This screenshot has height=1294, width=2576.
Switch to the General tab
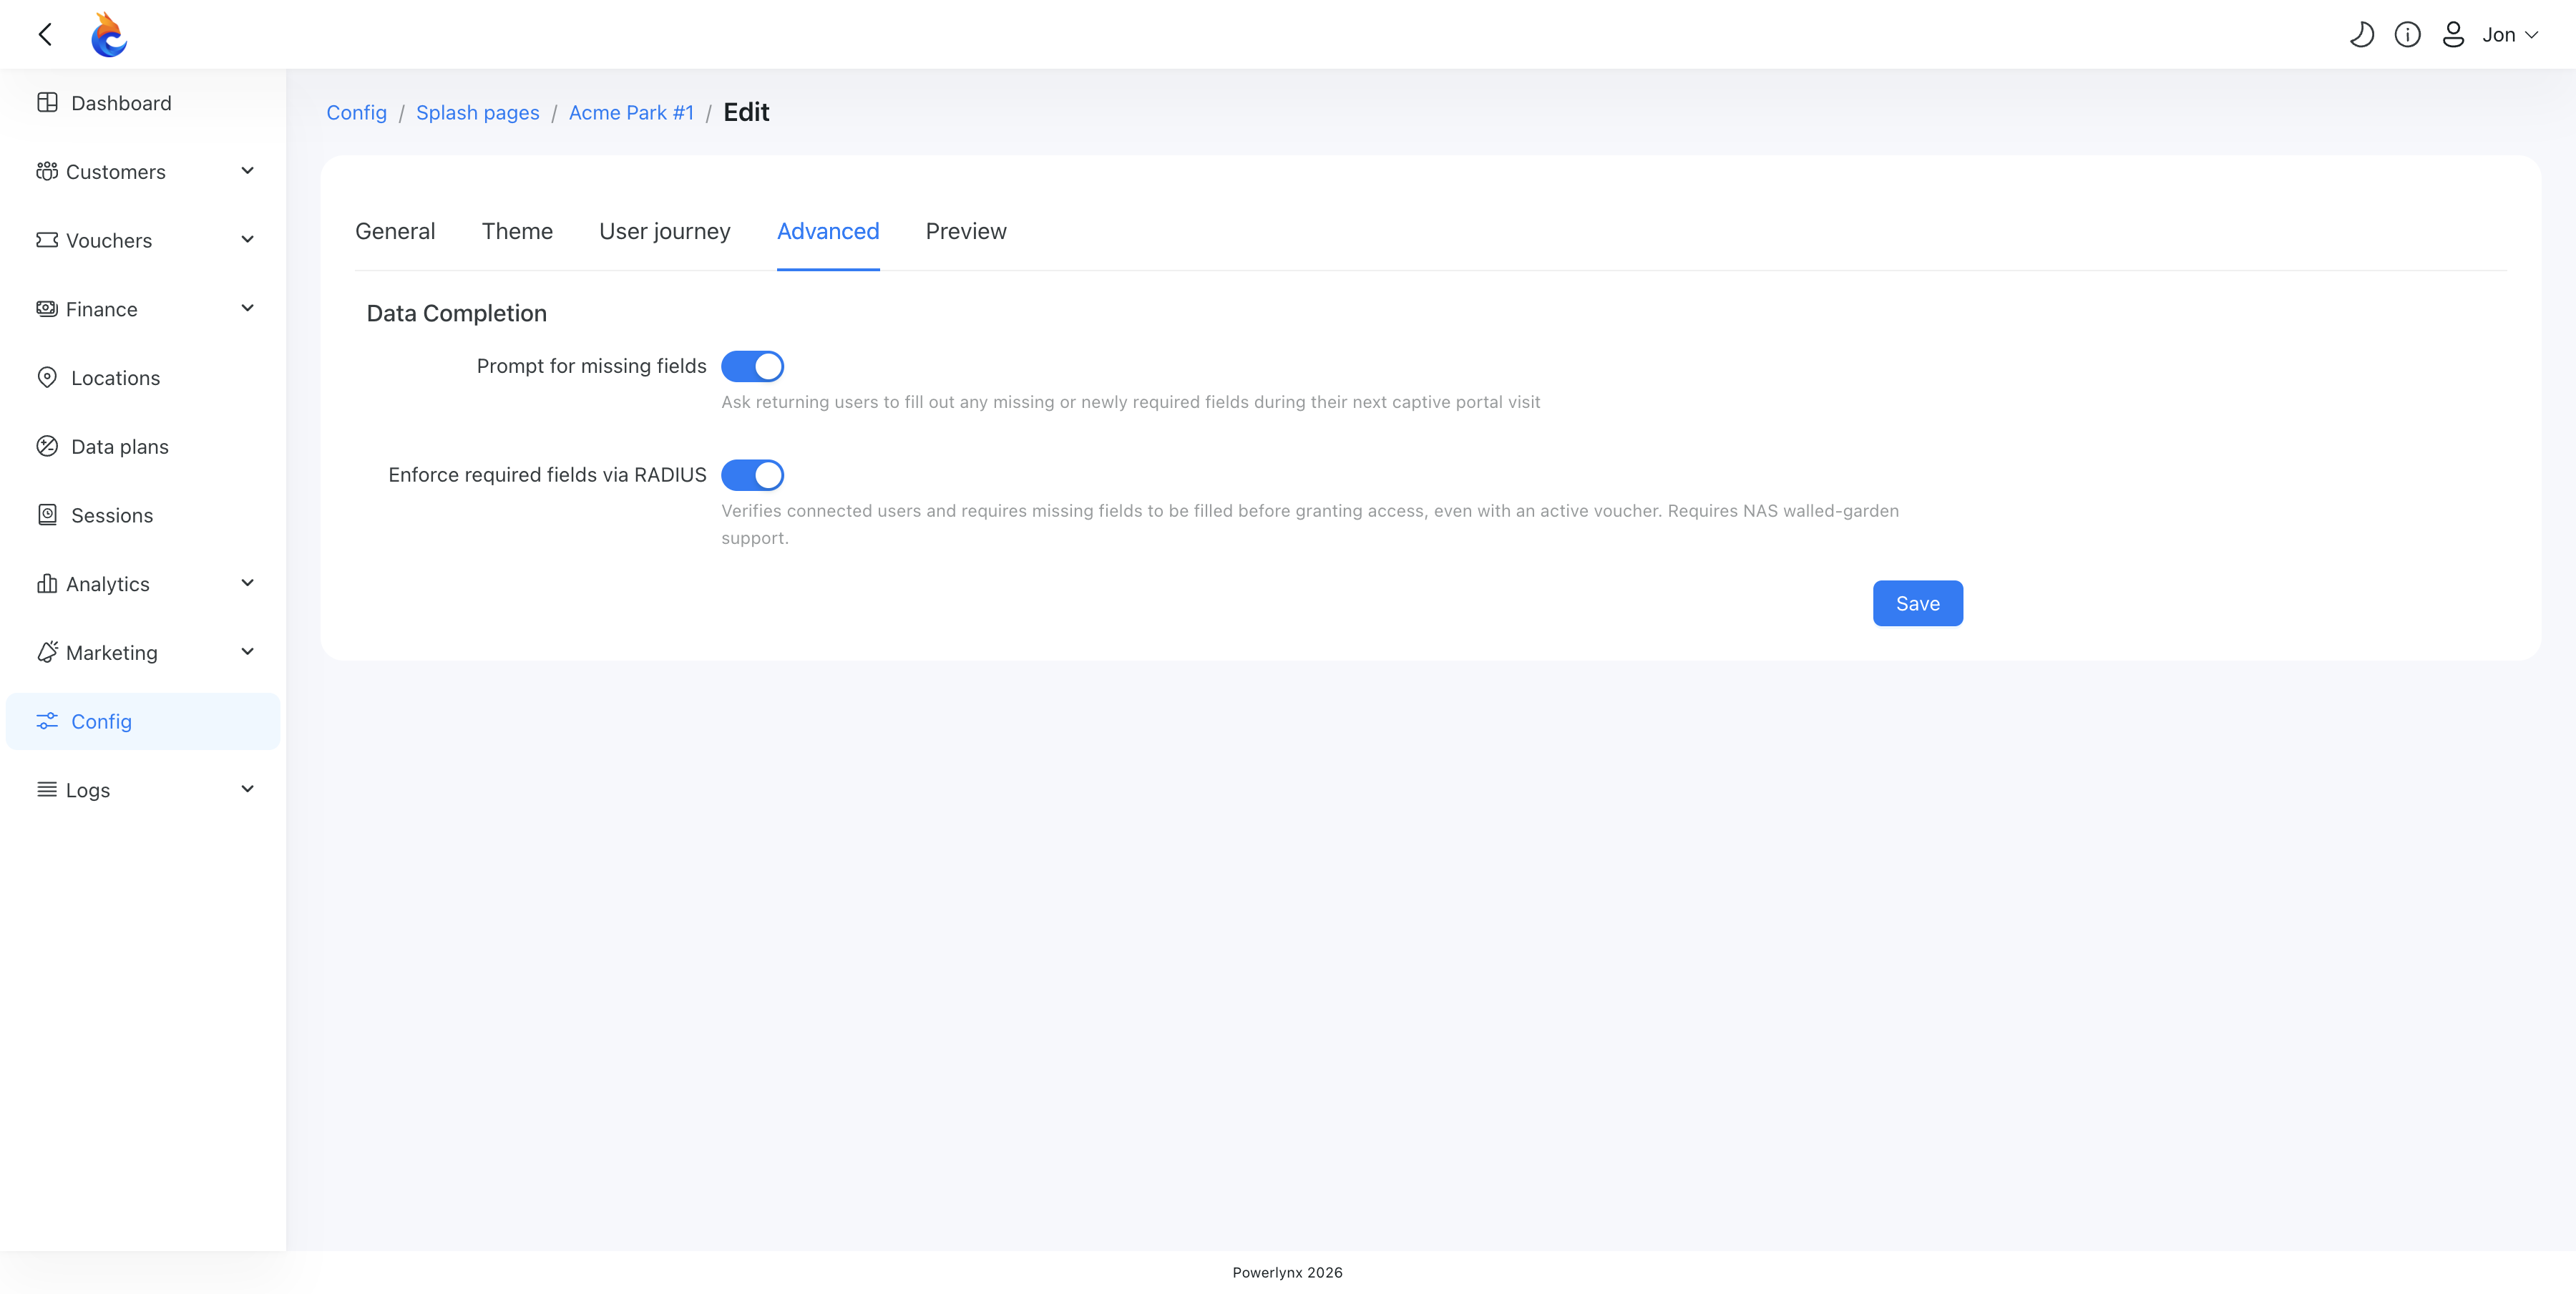(395, 231)
